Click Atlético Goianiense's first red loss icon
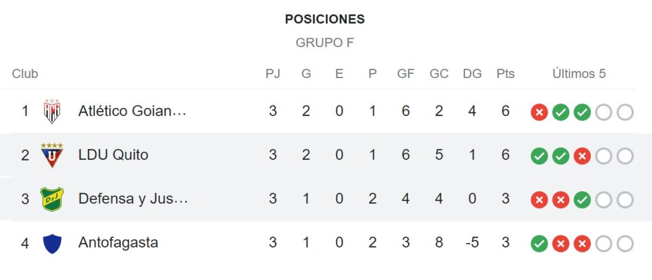The width and height of the screenshot is (652, 280). [539, 112]
